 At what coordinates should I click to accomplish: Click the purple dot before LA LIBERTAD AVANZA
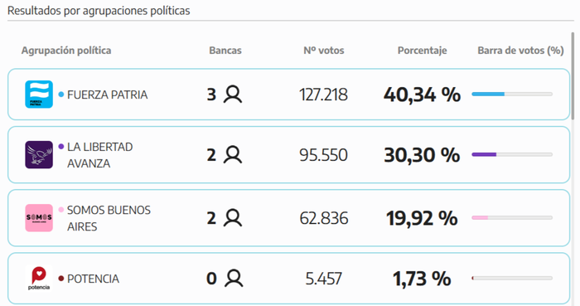[61, 147]
